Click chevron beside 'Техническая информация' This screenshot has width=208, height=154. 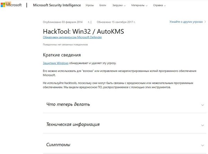pyautogui.click(x=202, y=125)
